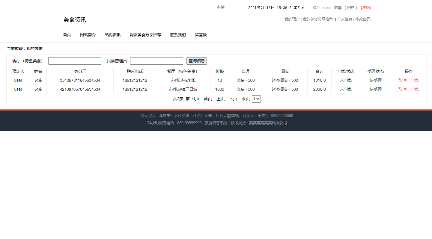Go to 下页 next page
Screen dimensions: 432x239
point(233,99)
